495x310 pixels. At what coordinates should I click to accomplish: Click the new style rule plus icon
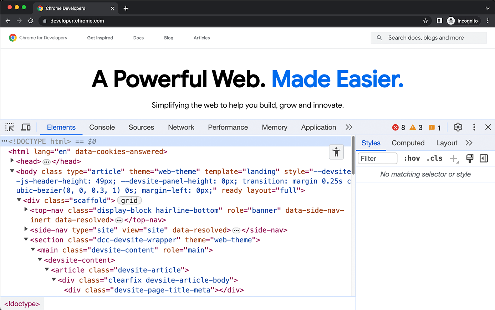(x=454, y=159)
